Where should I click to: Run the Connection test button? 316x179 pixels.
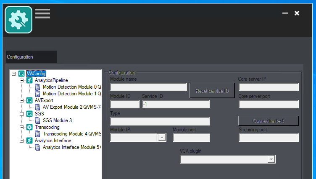tap(268, 121)
